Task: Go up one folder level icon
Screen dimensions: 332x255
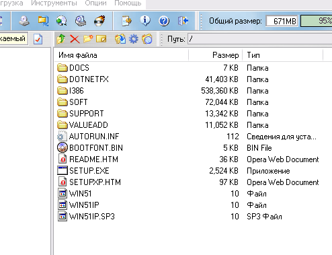Action: point(61,39)
